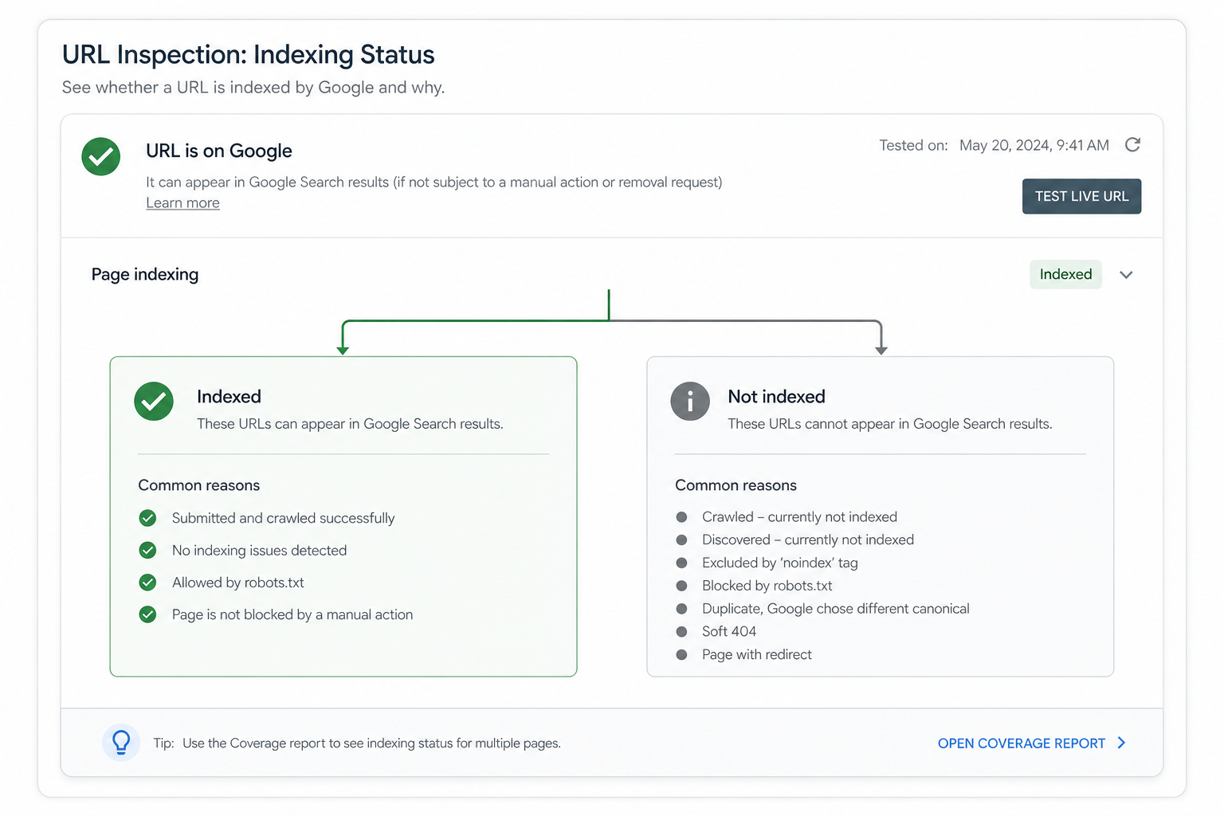The image size is (1224, 816).
Task: Click Page is not blocked by a manual action
Action: click(x=292, y=614)
